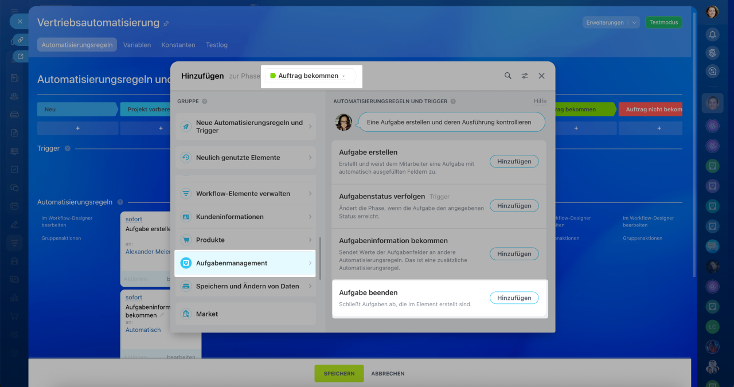The width and height of the screenshot is (734, 387).
Task: Click the Market bag icon
Action: 186,314
